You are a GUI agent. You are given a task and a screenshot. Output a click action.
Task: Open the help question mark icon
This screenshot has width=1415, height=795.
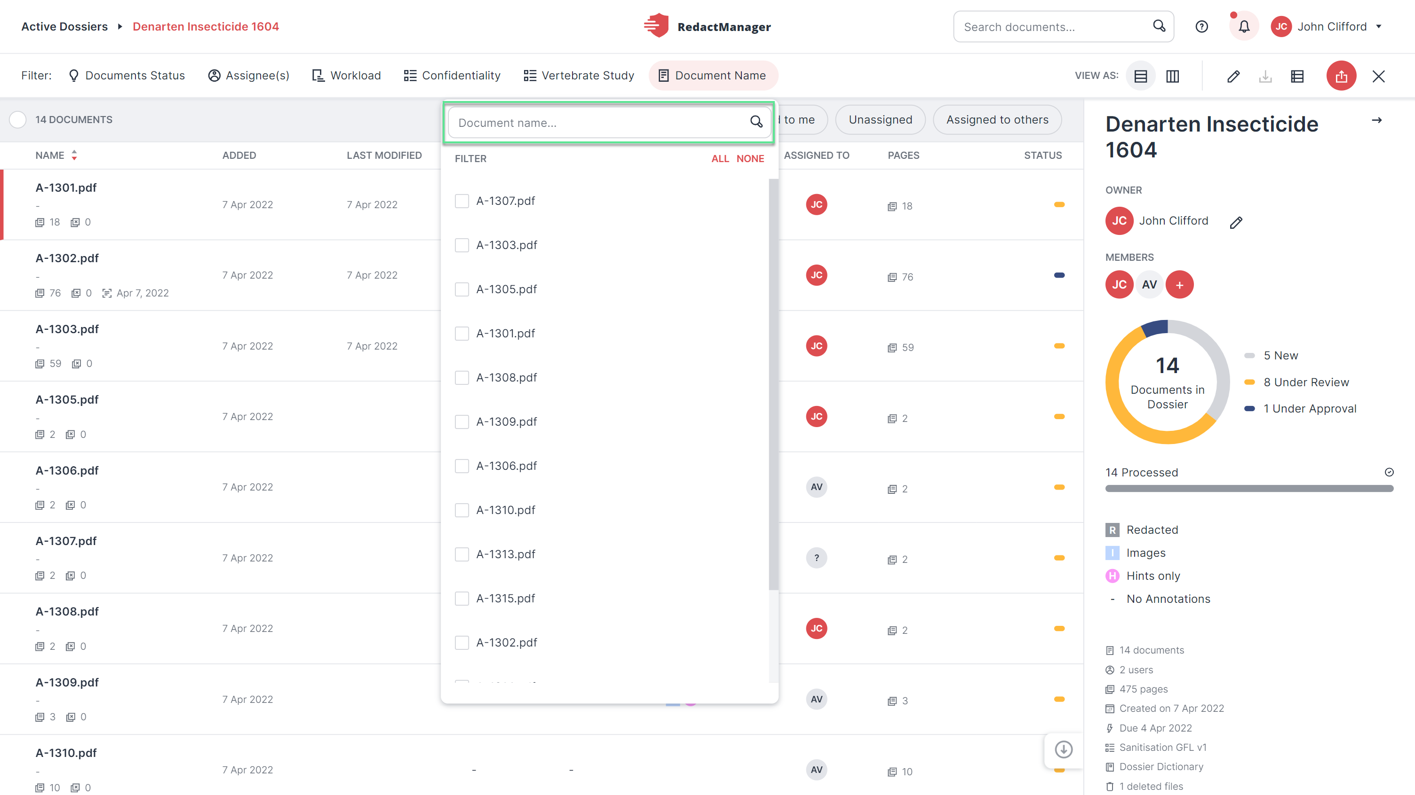tap(1201, 26)
